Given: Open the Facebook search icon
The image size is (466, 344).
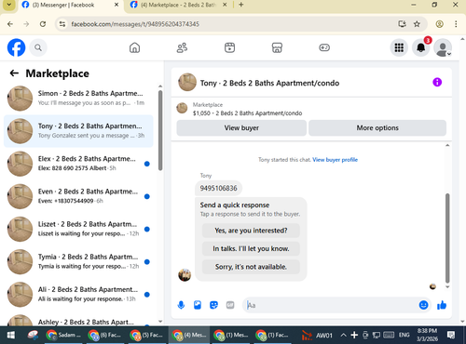Looking at the screenshot, I should [x=38, y=47].
